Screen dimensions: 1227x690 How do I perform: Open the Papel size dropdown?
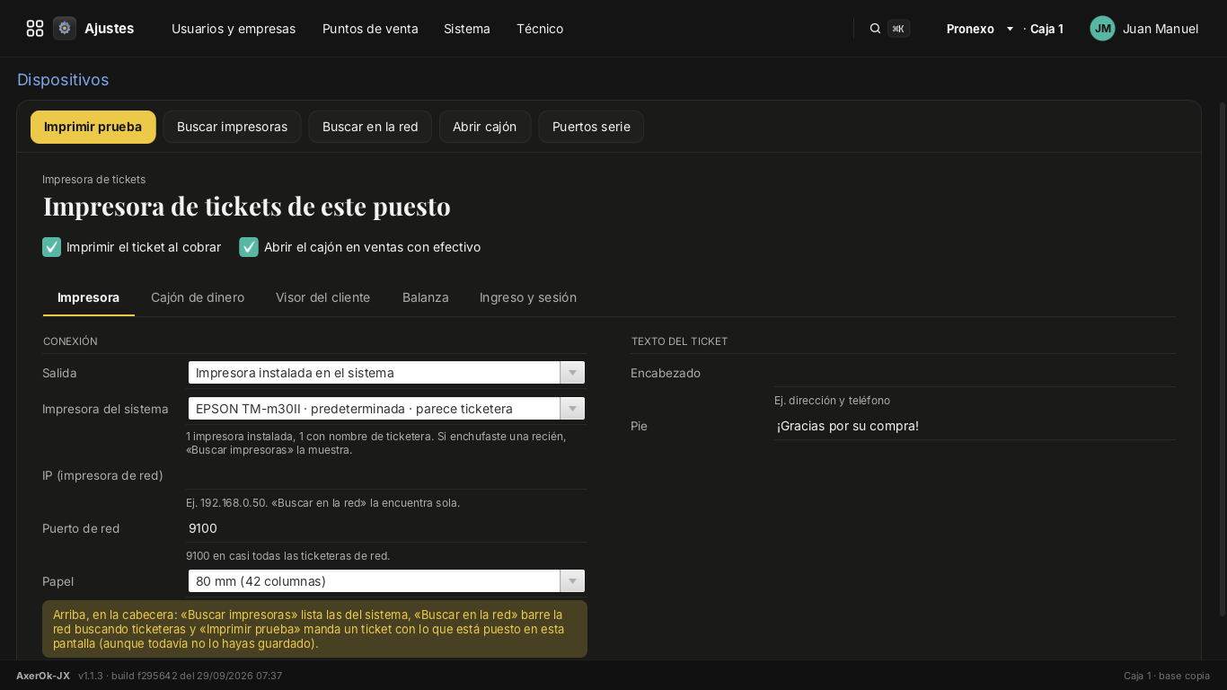[x=386, y=581]
